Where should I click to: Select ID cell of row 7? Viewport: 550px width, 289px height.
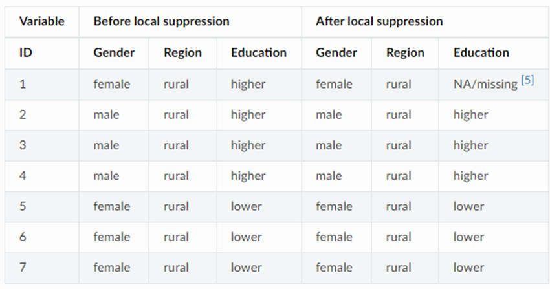click(23, 268)
